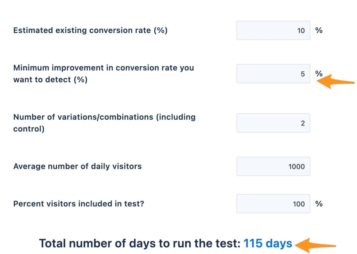Click the value 10 in conversion rate
Image resolution: width=357 pixels, height=254 pixels.
click(x=301, y=30)
